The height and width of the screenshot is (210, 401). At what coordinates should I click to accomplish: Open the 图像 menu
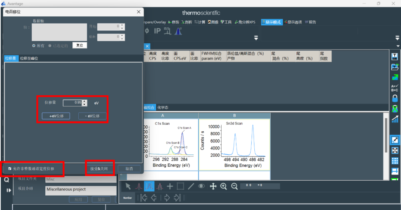click(213, 22)
